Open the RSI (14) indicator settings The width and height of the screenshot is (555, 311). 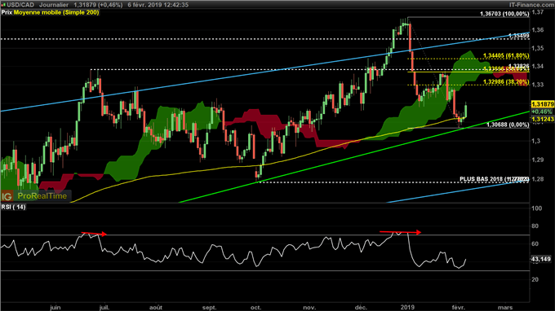(x=13, y=207)
